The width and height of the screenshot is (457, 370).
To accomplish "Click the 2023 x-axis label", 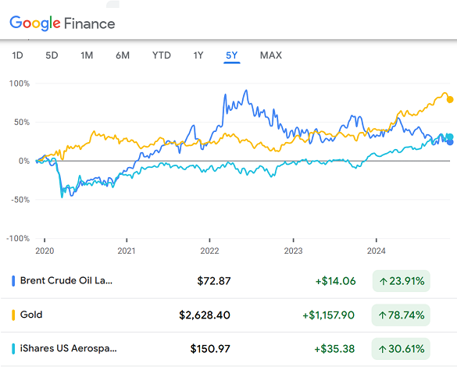I will pos(293,251).
